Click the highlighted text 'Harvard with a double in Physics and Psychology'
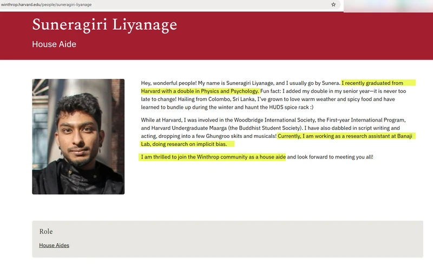Viewport: 433px width, 279px height. coord(200,91)
